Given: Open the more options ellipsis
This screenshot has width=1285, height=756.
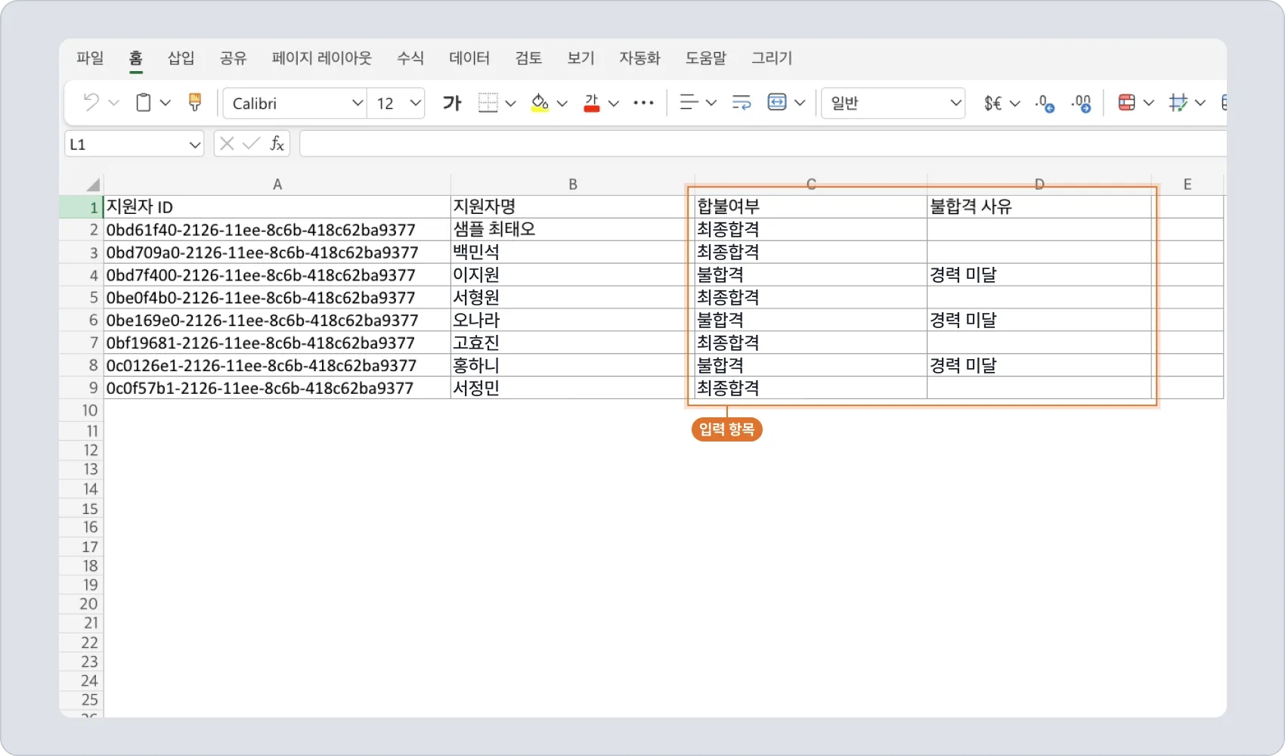Looking at the screenshot, I should 643,103.
